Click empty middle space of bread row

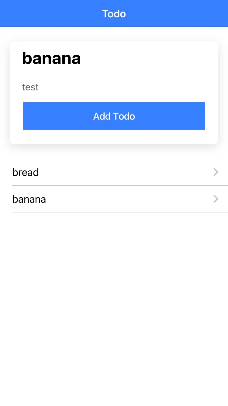point(122,172)
